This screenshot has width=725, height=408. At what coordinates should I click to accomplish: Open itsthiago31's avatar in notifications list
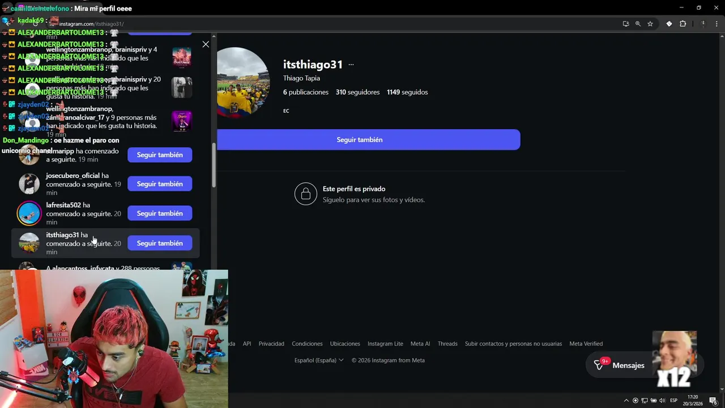tap(29, 243)
